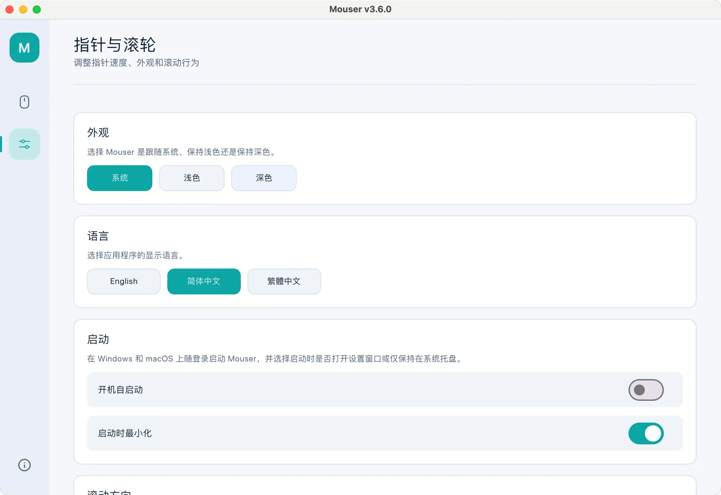This screenshot has height=495, width=721.
Task: Click the Mouser v3.6.0 window title
Action: (x=360, y=9)
